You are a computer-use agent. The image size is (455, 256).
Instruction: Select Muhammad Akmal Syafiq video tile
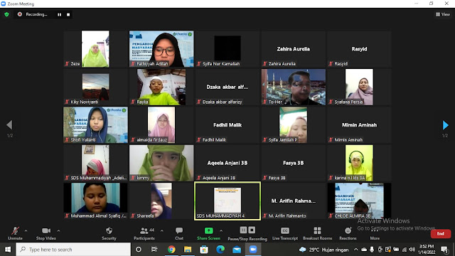pos(95,201)
